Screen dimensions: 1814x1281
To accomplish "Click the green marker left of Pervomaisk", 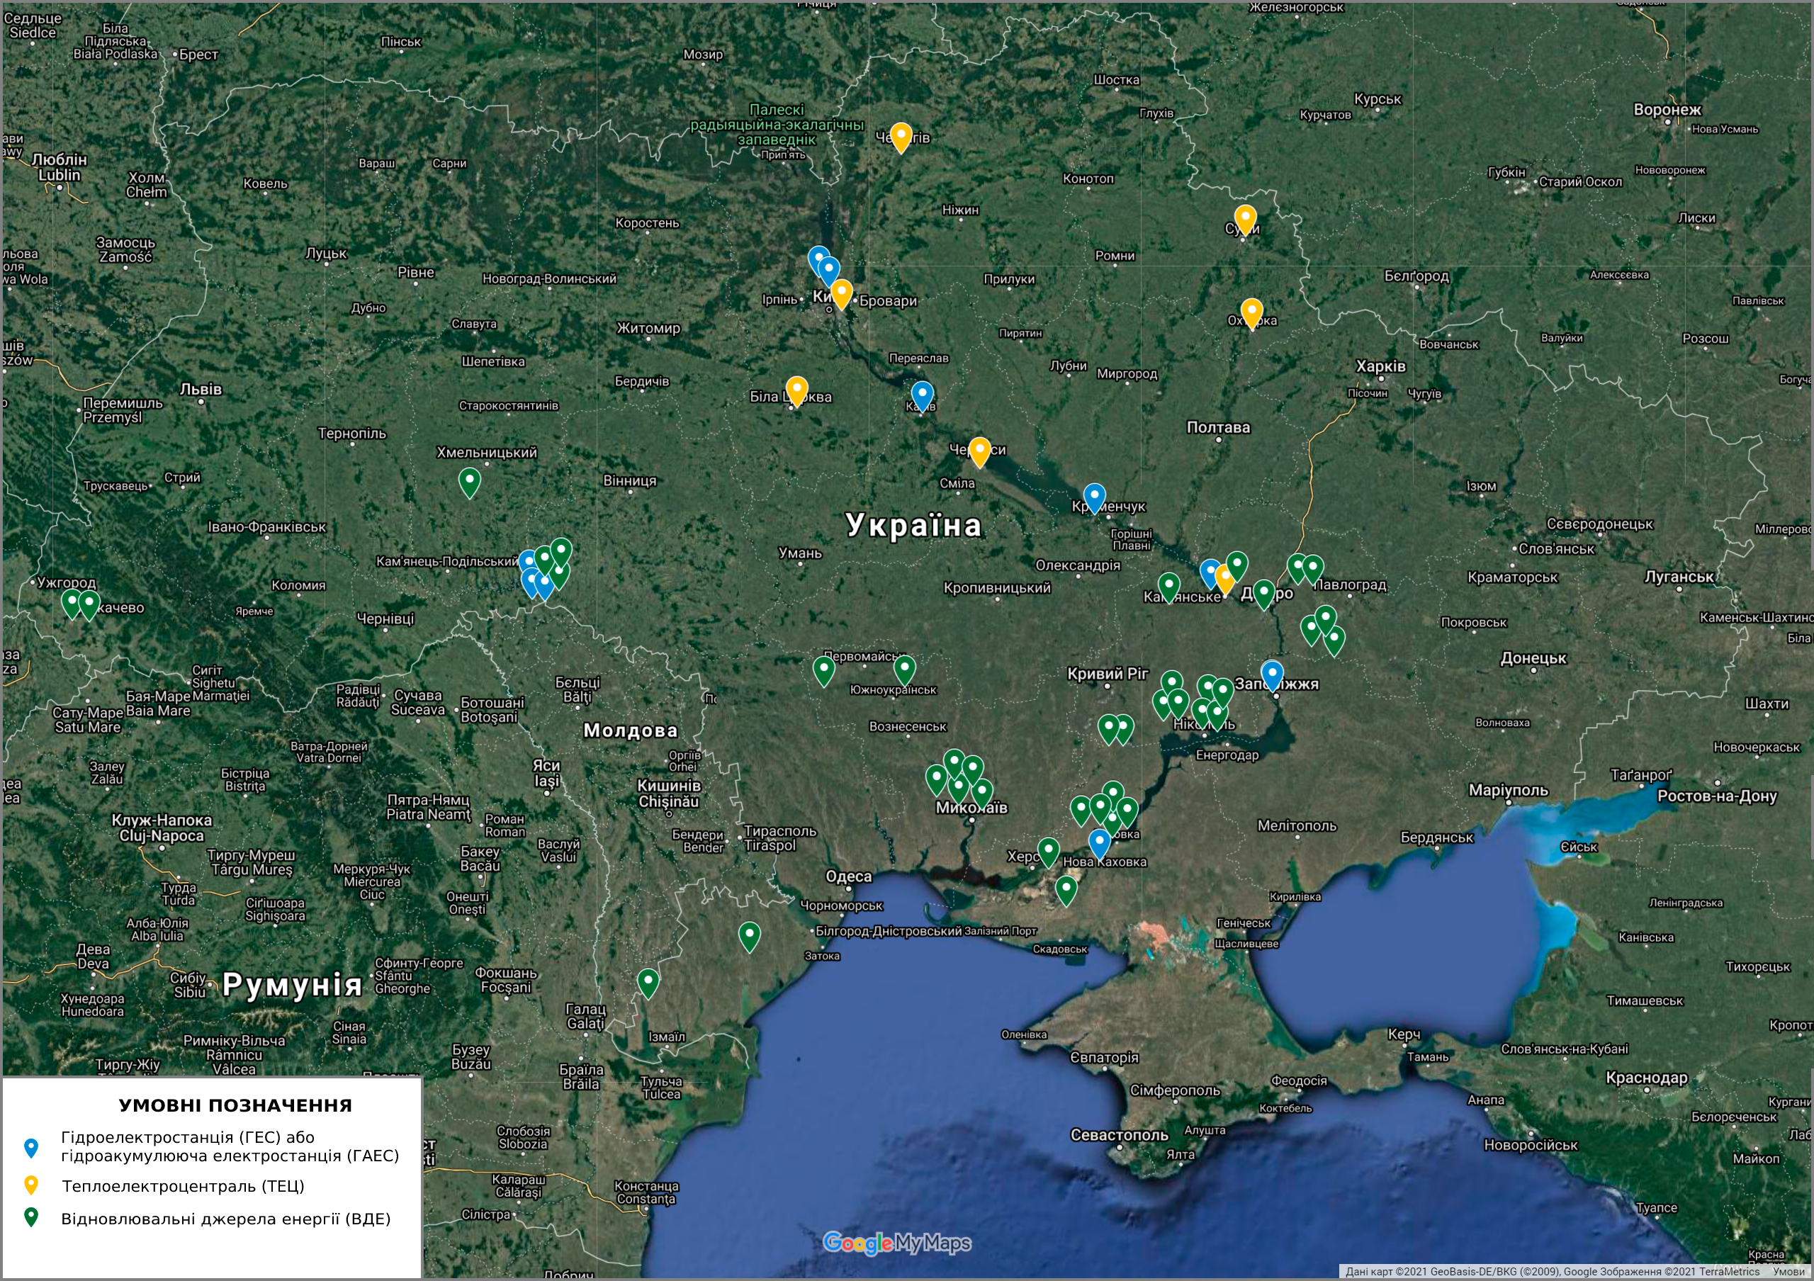I will [823, 671].
